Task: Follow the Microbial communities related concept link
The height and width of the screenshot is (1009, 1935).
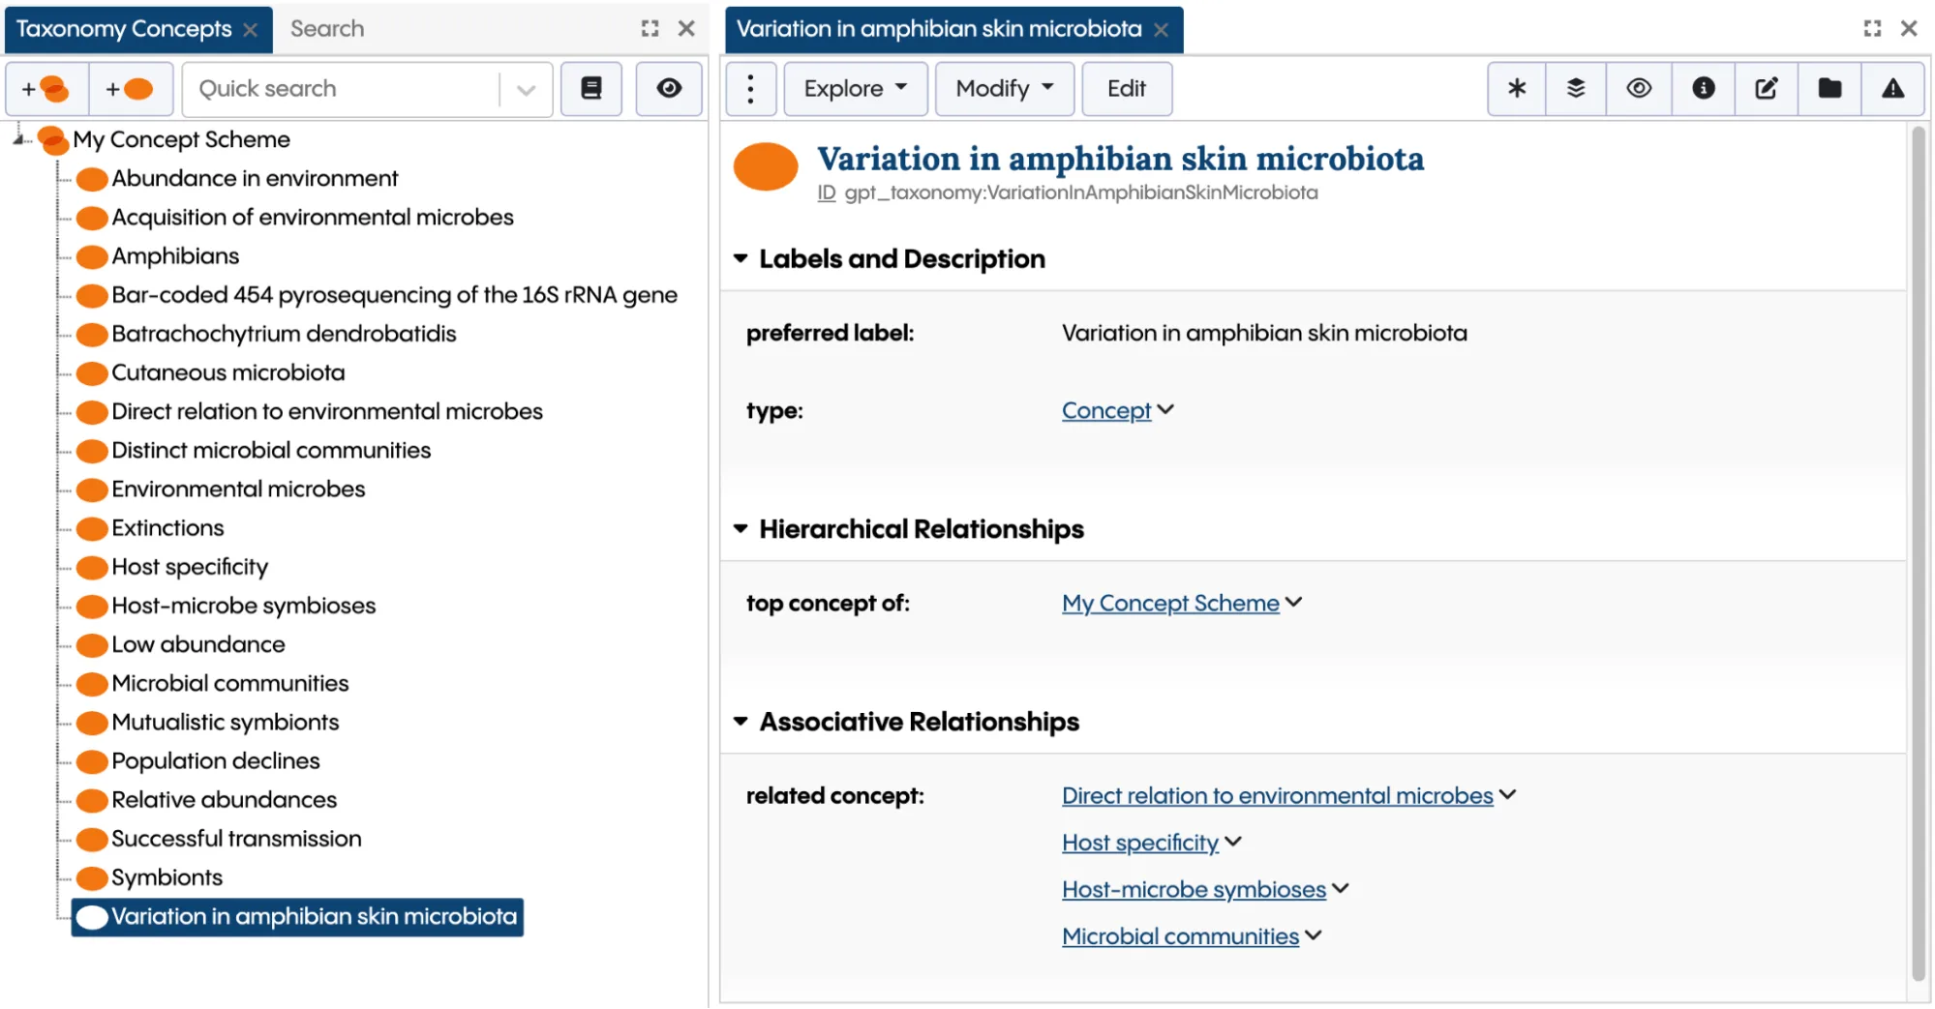Action: point(1180,936)
